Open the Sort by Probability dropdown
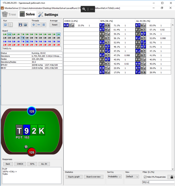Viewport: 175px width, 186px height. coord(115,177)
